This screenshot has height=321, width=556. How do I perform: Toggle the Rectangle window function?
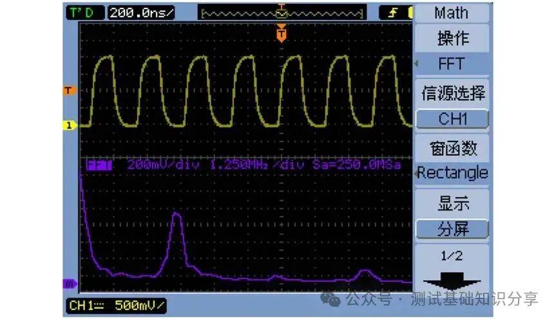pyautogui.click(x=452, y=173)
